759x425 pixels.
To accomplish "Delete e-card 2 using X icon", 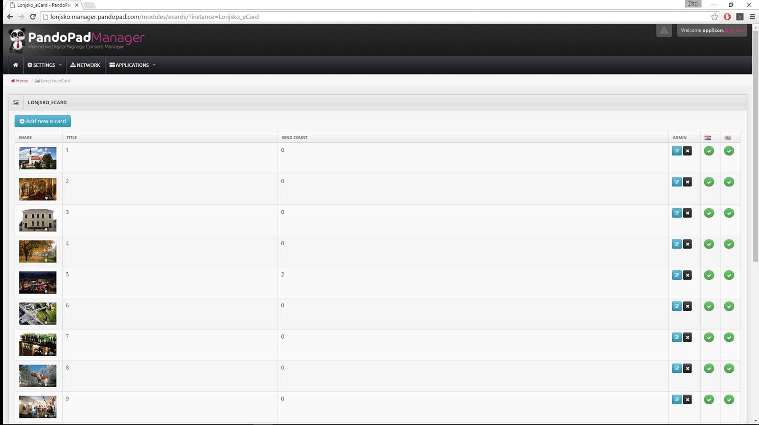I will coord(687,182).
